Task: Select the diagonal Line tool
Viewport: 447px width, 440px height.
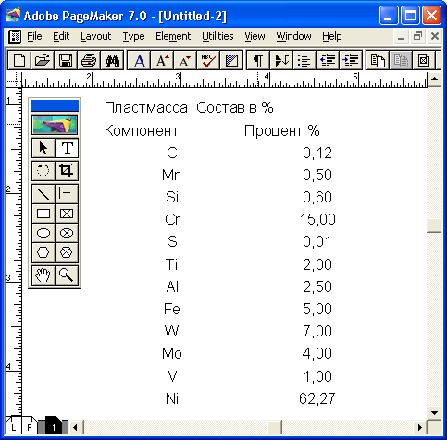Action: pos(43,194)
